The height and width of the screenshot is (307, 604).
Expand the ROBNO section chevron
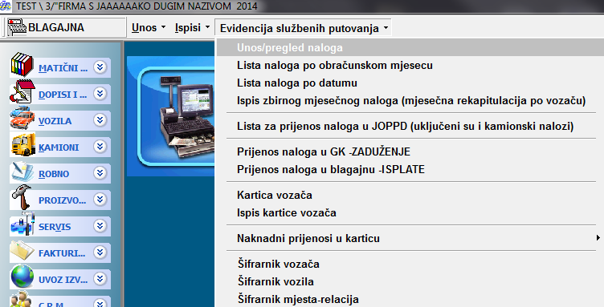(100, 173)
